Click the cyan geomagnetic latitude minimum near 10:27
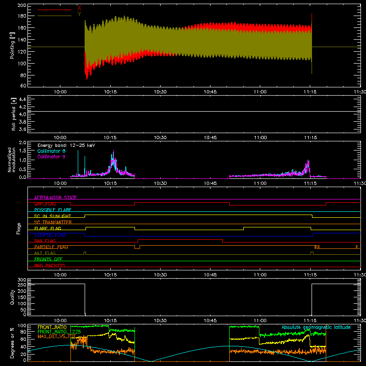Viewport: 366px width, 366px height. [x=151, y=361]
